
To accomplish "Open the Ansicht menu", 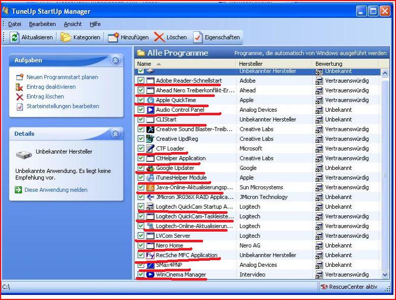I will click(x=73, y=24).
